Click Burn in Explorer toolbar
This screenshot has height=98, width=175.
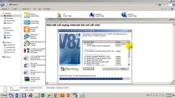point(40,9)
